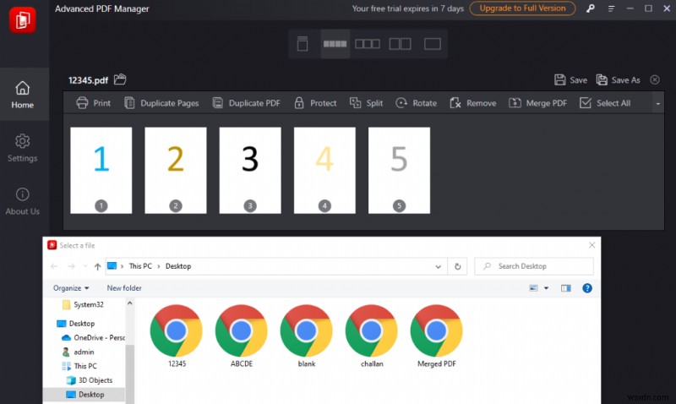Select the page 3 thumbnail

(250, 170)
